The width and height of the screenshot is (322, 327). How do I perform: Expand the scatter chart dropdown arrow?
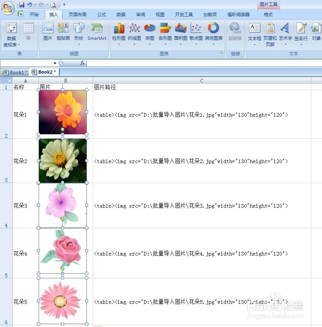[196, 45]
